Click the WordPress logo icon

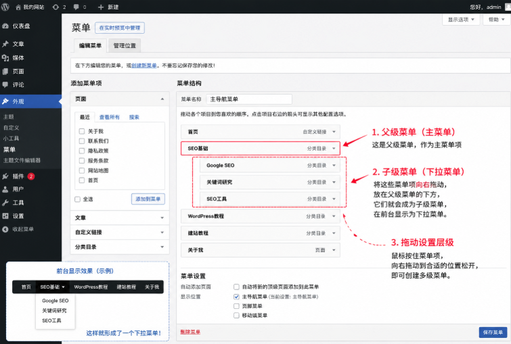coord(5,7)
